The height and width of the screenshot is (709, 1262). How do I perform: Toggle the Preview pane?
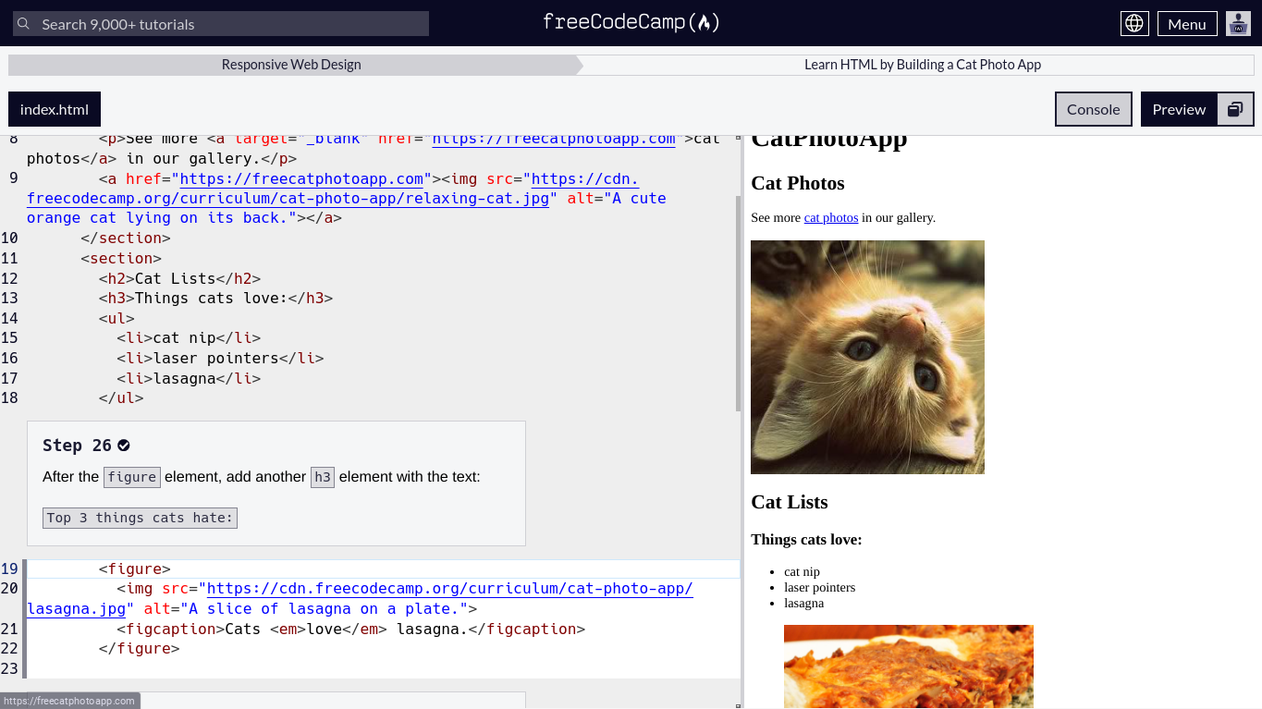(x=1178, y=109)
